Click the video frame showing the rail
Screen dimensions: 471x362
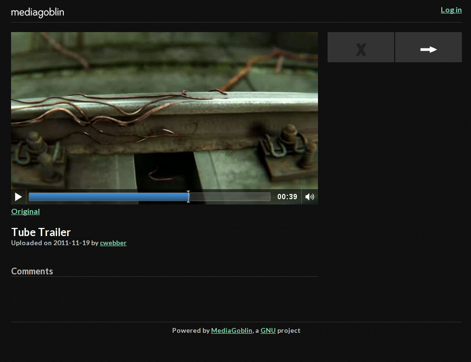[x=164, y=110]
